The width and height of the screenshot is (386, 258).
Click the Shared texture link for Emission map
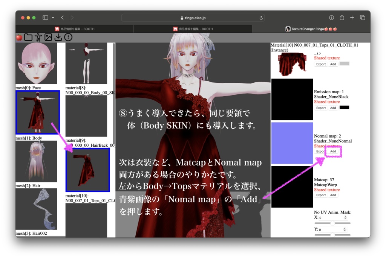[x=327, y=102]
